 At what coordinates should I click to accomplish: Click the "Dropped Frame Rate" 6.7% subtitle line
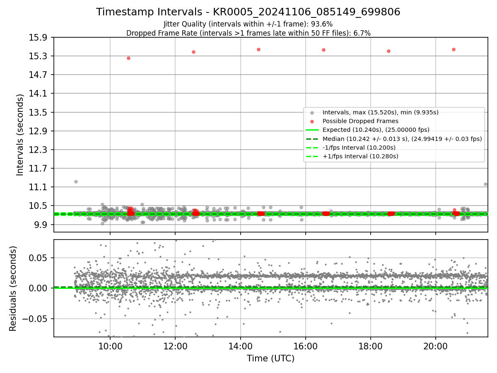point(248,33)
